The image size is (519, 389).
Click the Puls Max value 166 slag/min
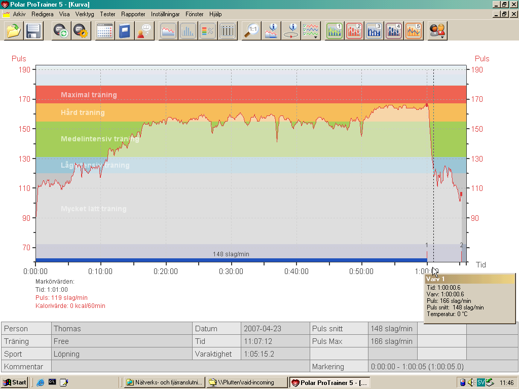392,341
